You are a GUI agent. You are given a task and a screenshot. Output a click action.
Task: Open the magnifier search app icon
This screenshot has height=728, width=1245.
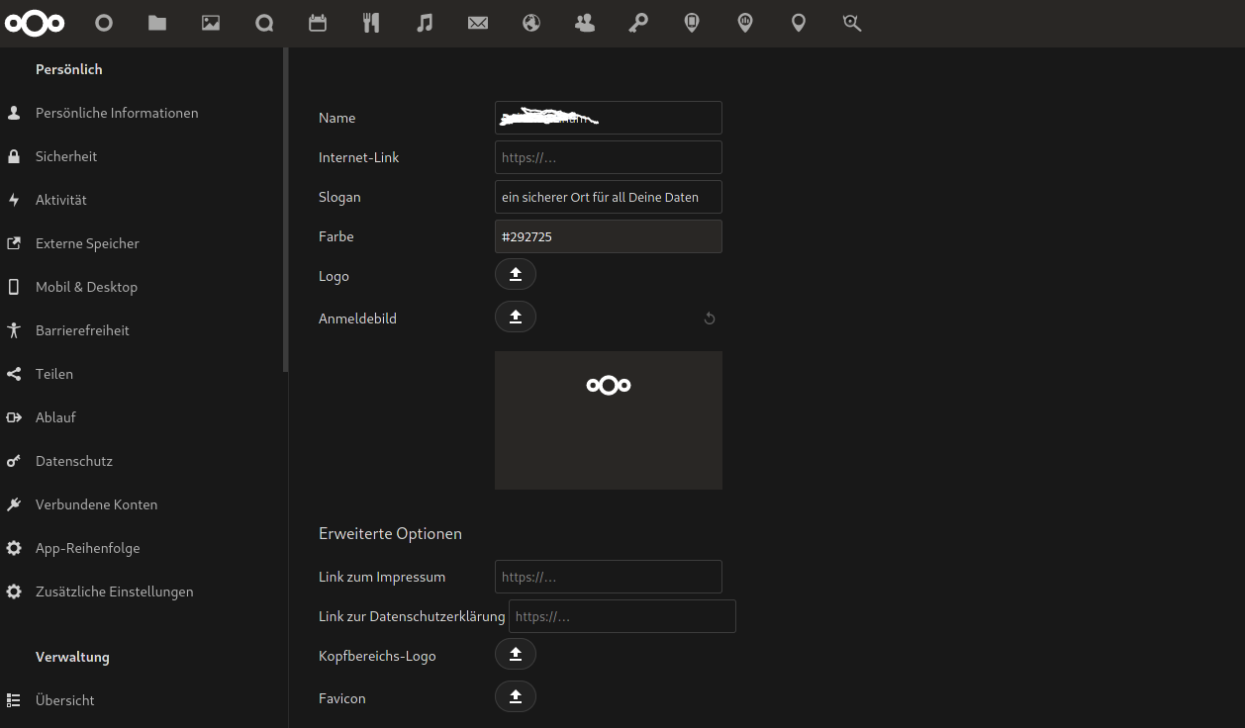[852, 23]
